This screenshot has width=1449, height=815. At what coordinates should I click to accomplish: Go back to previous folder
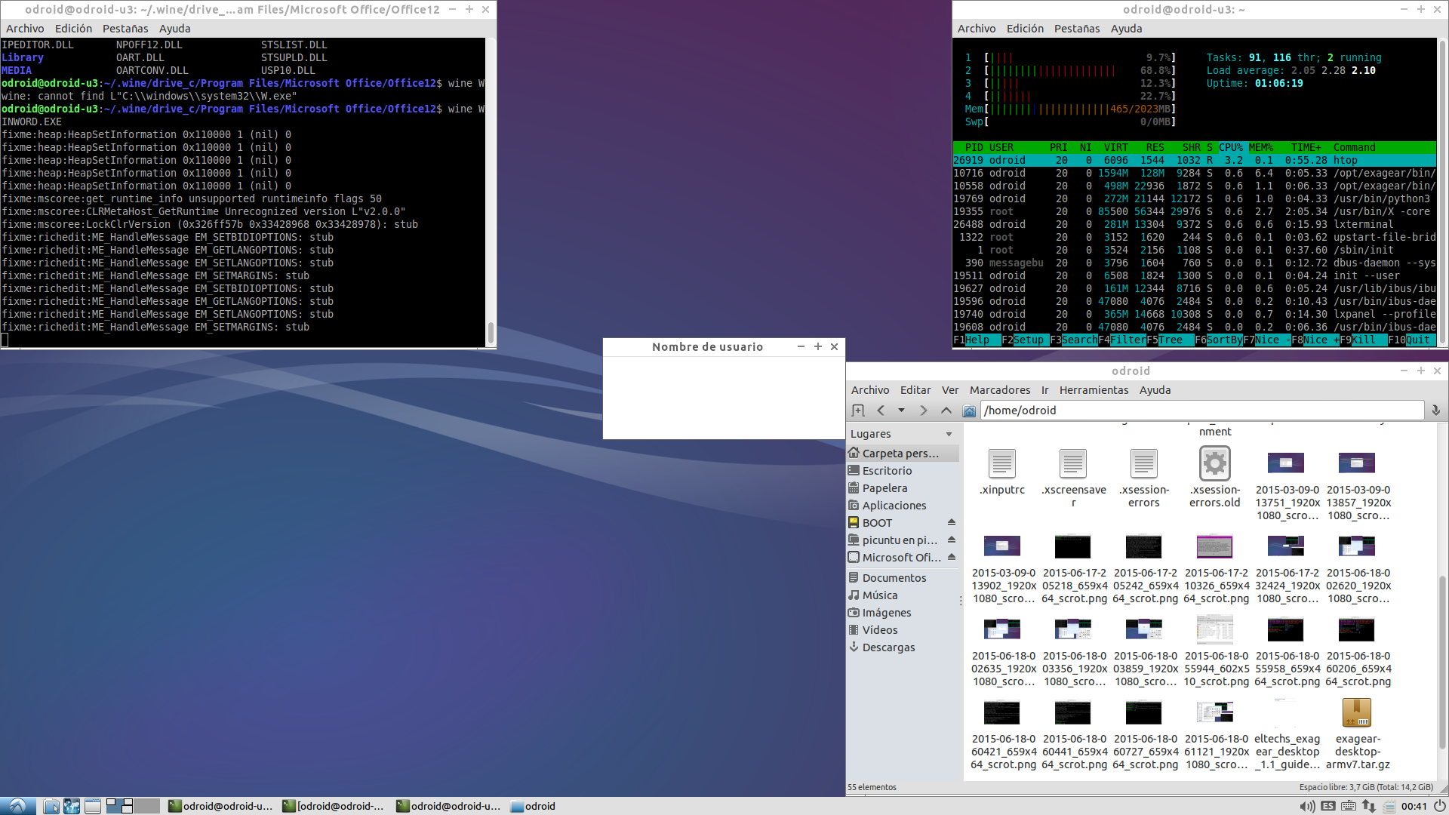point(881,411)
